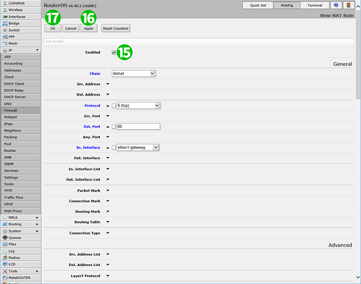This screenshot has height=284, width=361.
Task: Toggle the Dst. Port invert checkbox
Action: [x=114, y=127]
